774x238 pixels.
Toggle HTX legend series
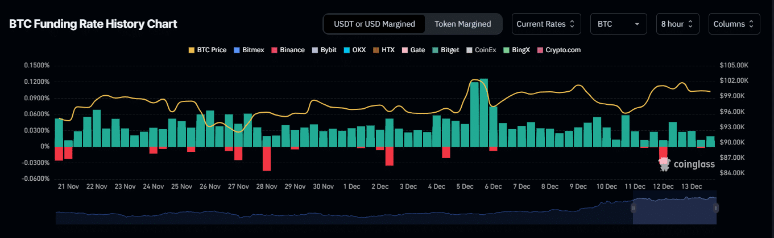384,50
